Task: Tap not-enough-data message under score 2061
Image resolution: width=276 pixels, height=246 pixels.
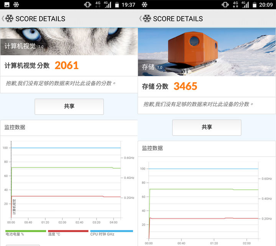Action: click(61, 83)
